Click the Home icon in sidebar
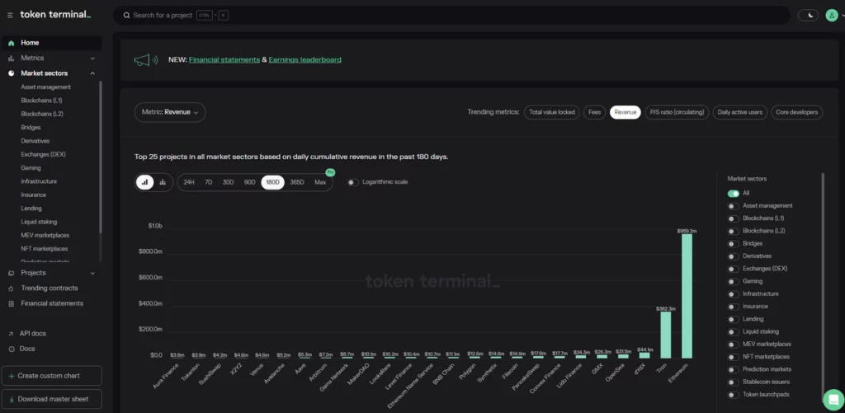This screenshot has height=413, width=845. pos(11,43)
